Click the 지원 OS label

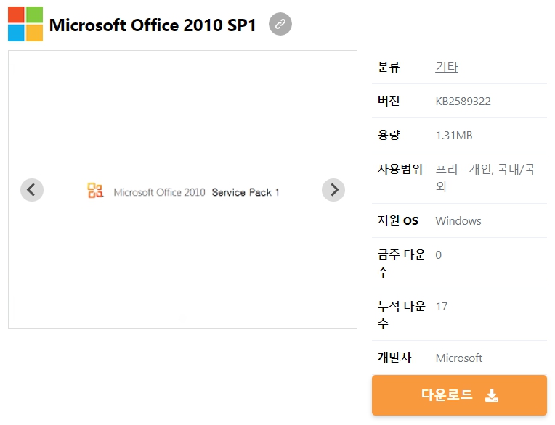click(398, 220)
